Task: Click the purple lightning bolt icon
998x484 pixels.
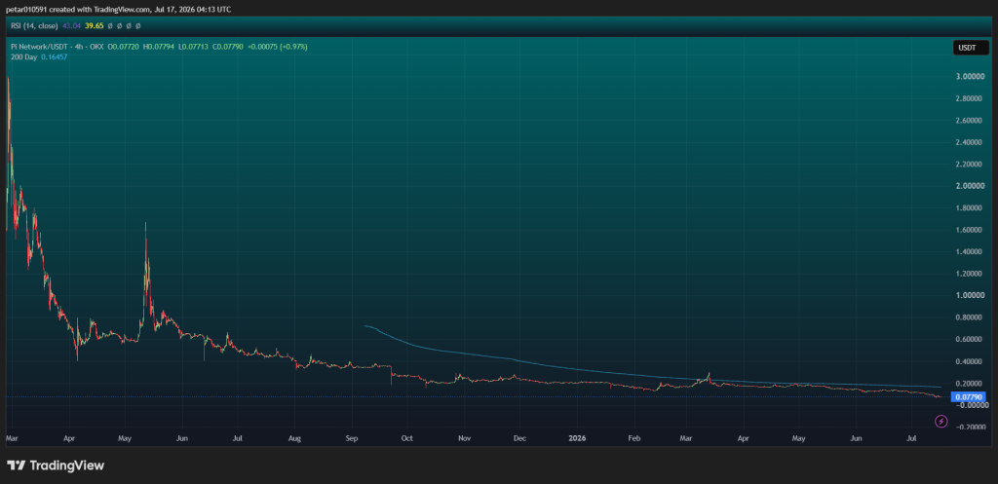Action: 941,421
